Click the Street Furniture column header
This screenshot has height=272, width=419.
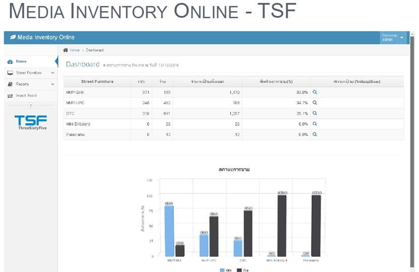[x=97, y=81]
